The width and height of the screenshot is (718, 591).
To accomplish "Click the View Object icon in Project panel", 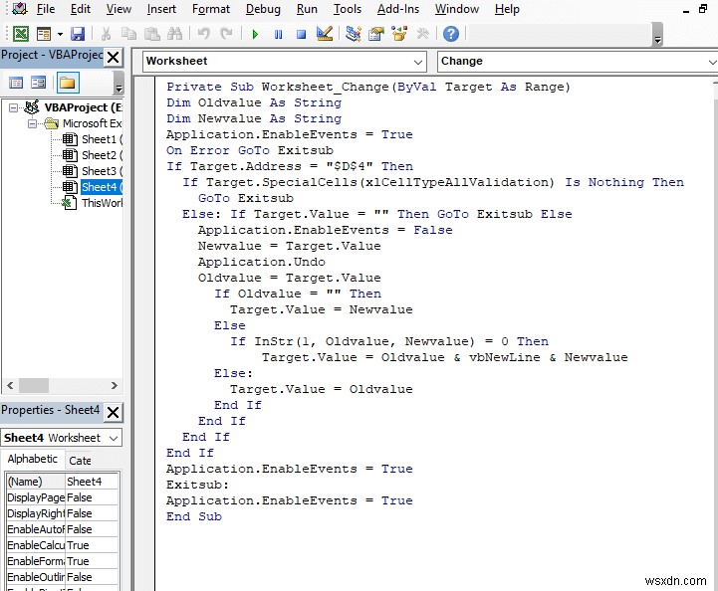I will (x=39, y=83).
